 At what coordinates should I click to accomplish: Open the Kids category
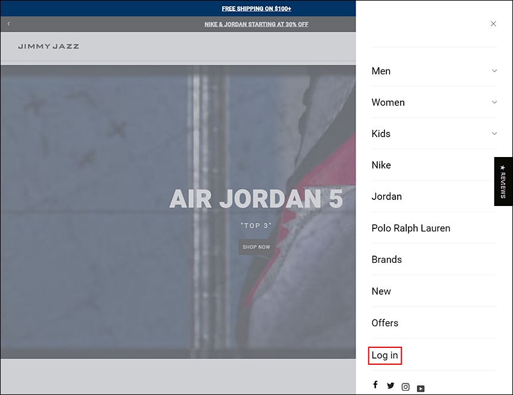click(381, 133)
